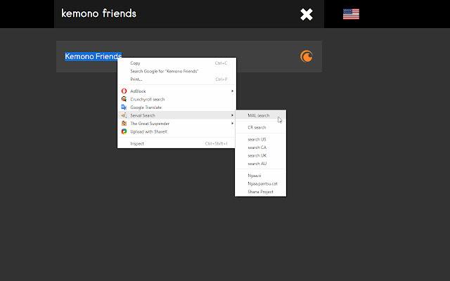This screenshot has height=281, width=450.
Task: Choose MAL search in submenu
Action: [261, 115]
